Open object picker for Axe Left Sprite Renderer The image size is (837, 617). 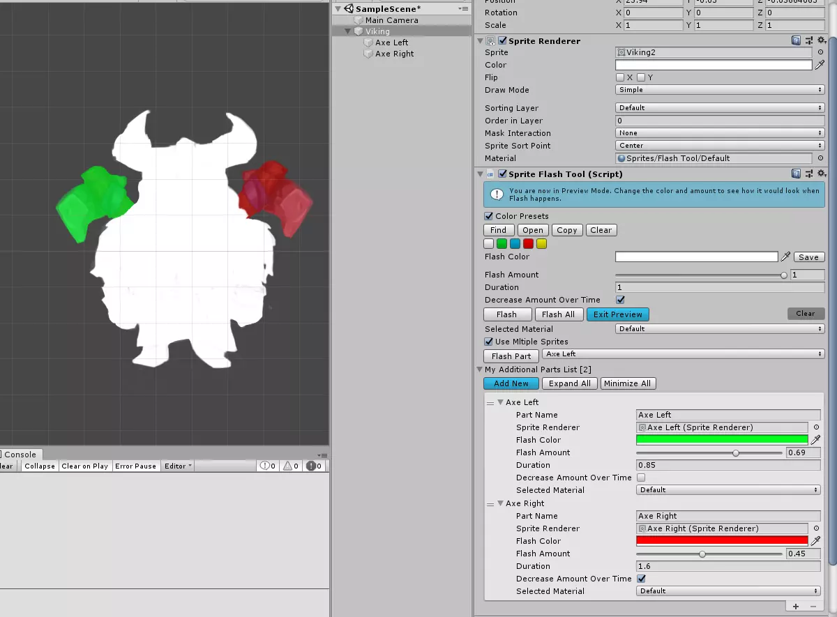tap(815, 427)
